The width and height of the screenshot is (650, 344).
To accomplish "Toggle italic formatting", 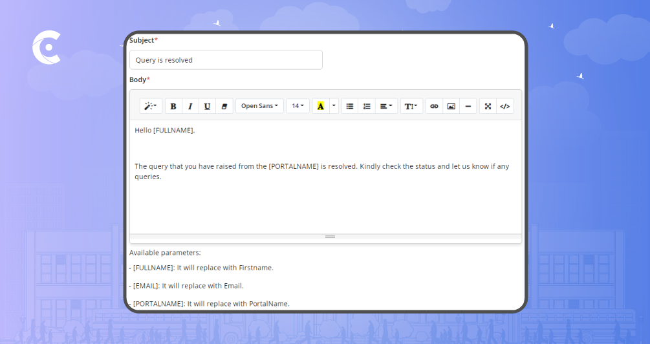I will 190,106.
